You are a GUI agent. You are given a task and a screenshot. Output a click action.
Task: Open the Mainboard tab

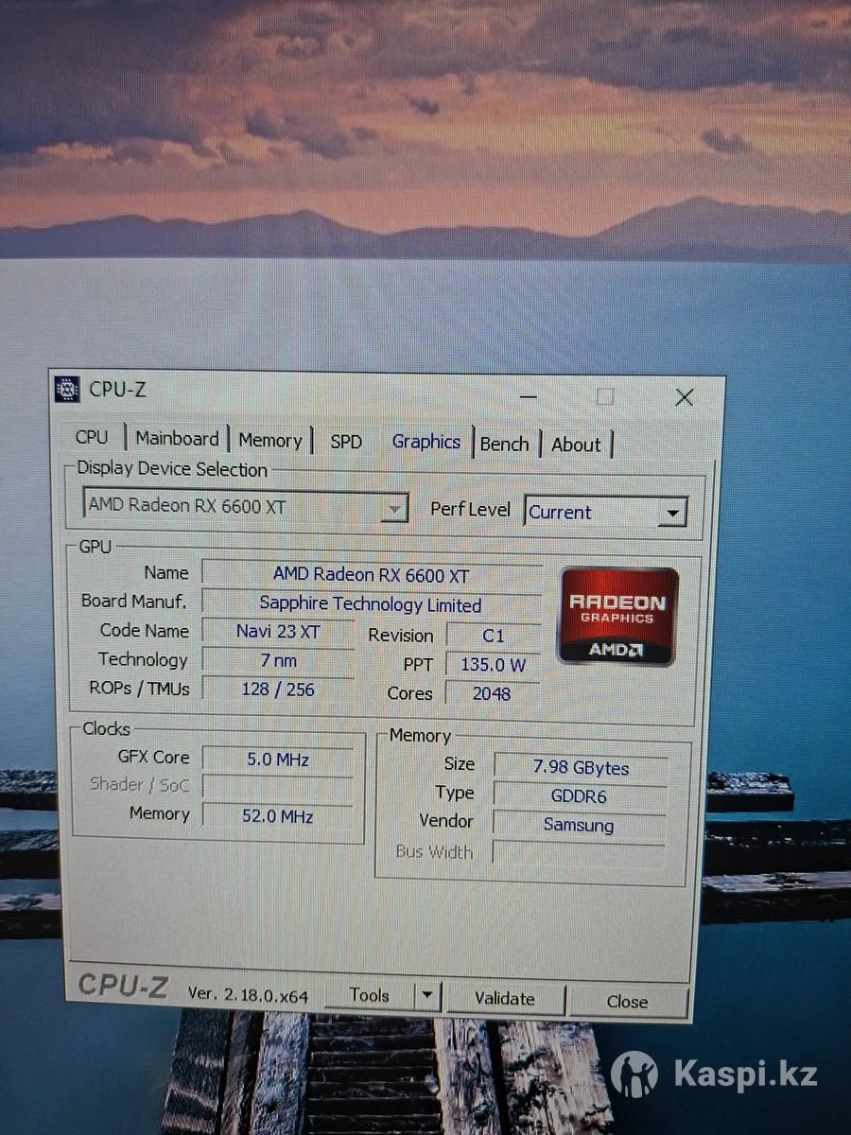tap(177, 439)
